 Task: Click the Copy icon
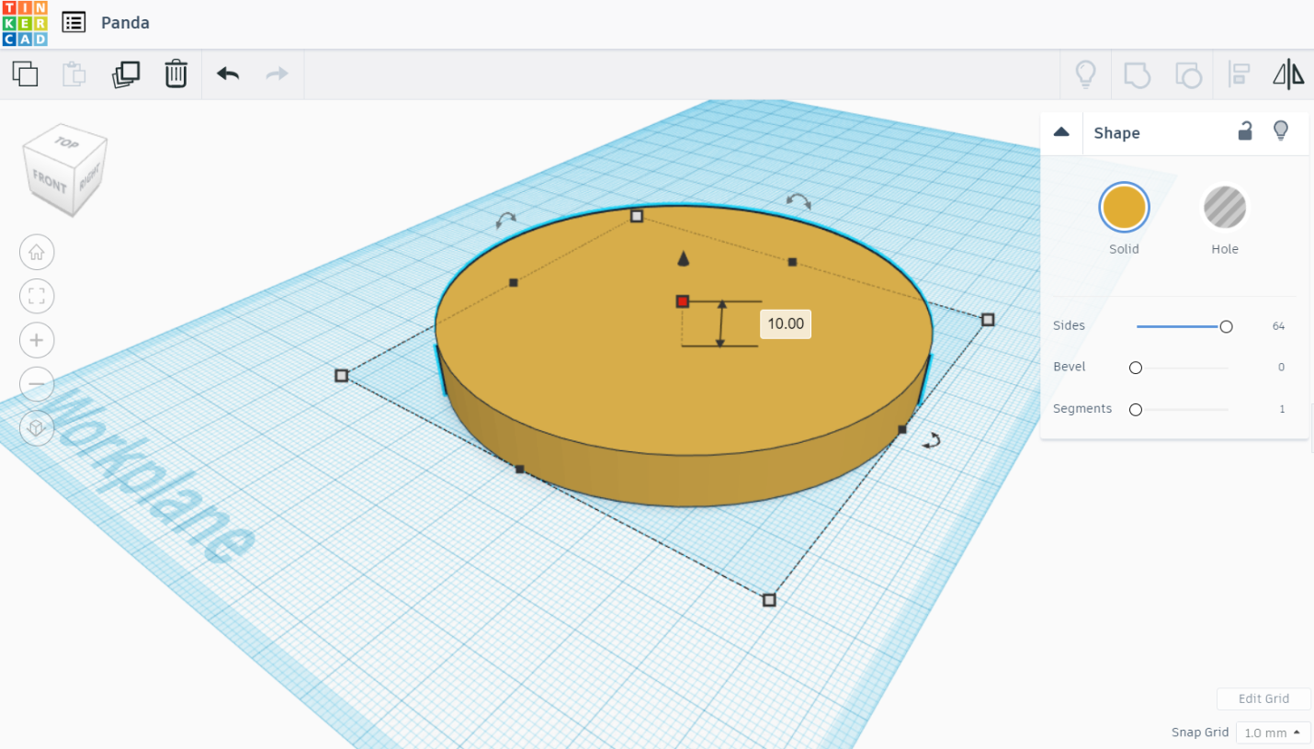(25, 74)
